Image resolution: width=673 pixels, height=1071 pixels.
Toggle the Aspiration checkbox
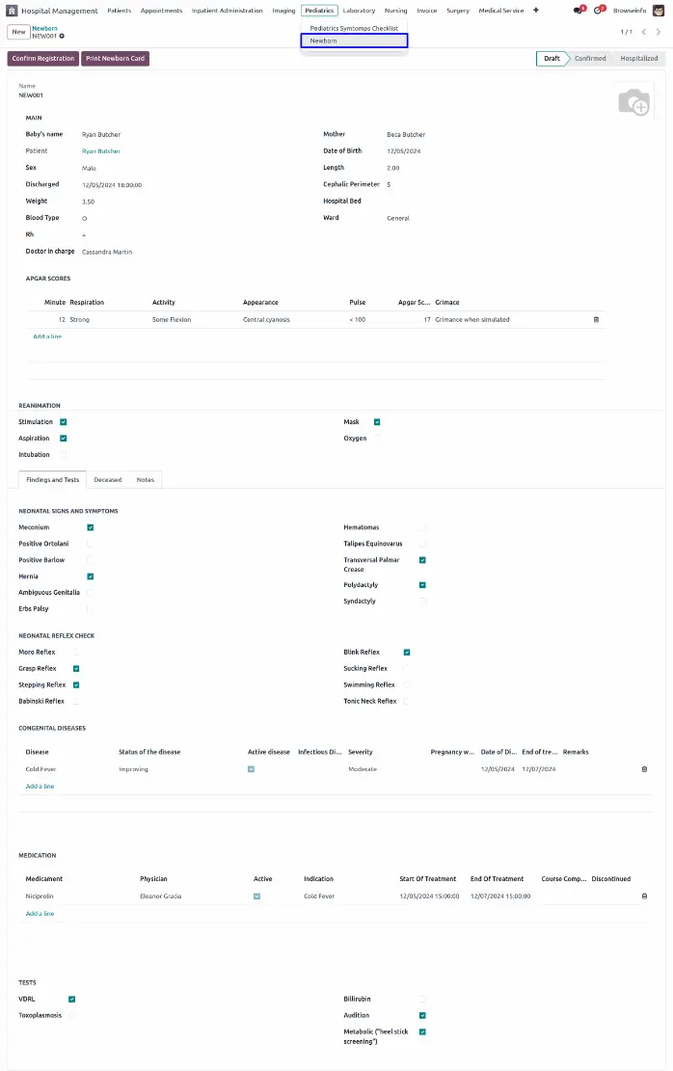click(64, 439)
